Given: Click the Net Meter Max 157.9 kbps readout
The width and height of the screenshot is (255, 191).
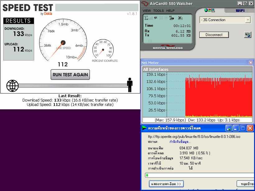Looking at the screenshot, I should click(x=170, y=120).
